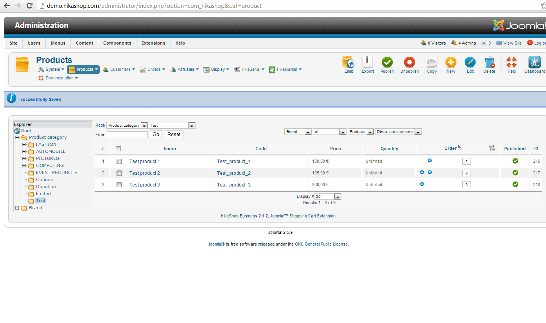
Task: Open the GNU General Public License link
Action: 321,244
